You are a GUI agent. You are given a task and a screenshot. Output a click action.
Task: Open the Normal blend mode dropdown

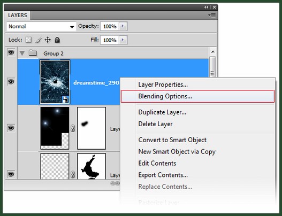point(41,27)
